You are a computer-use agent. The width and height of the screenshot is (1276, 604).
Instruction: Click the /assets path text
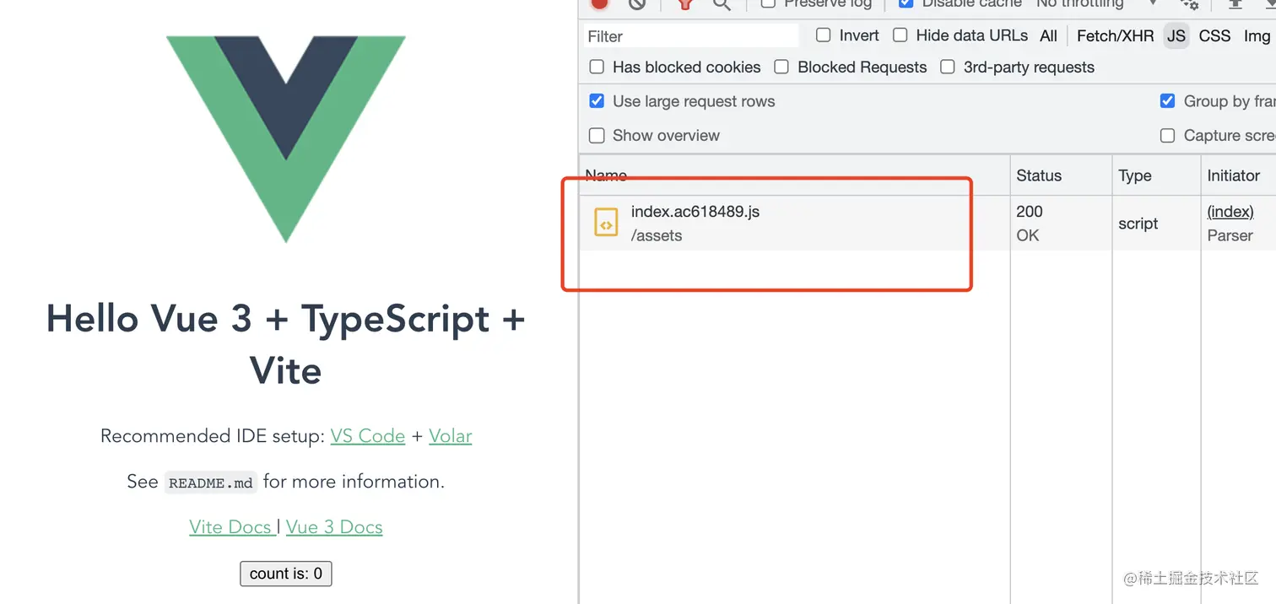point(657,235)
